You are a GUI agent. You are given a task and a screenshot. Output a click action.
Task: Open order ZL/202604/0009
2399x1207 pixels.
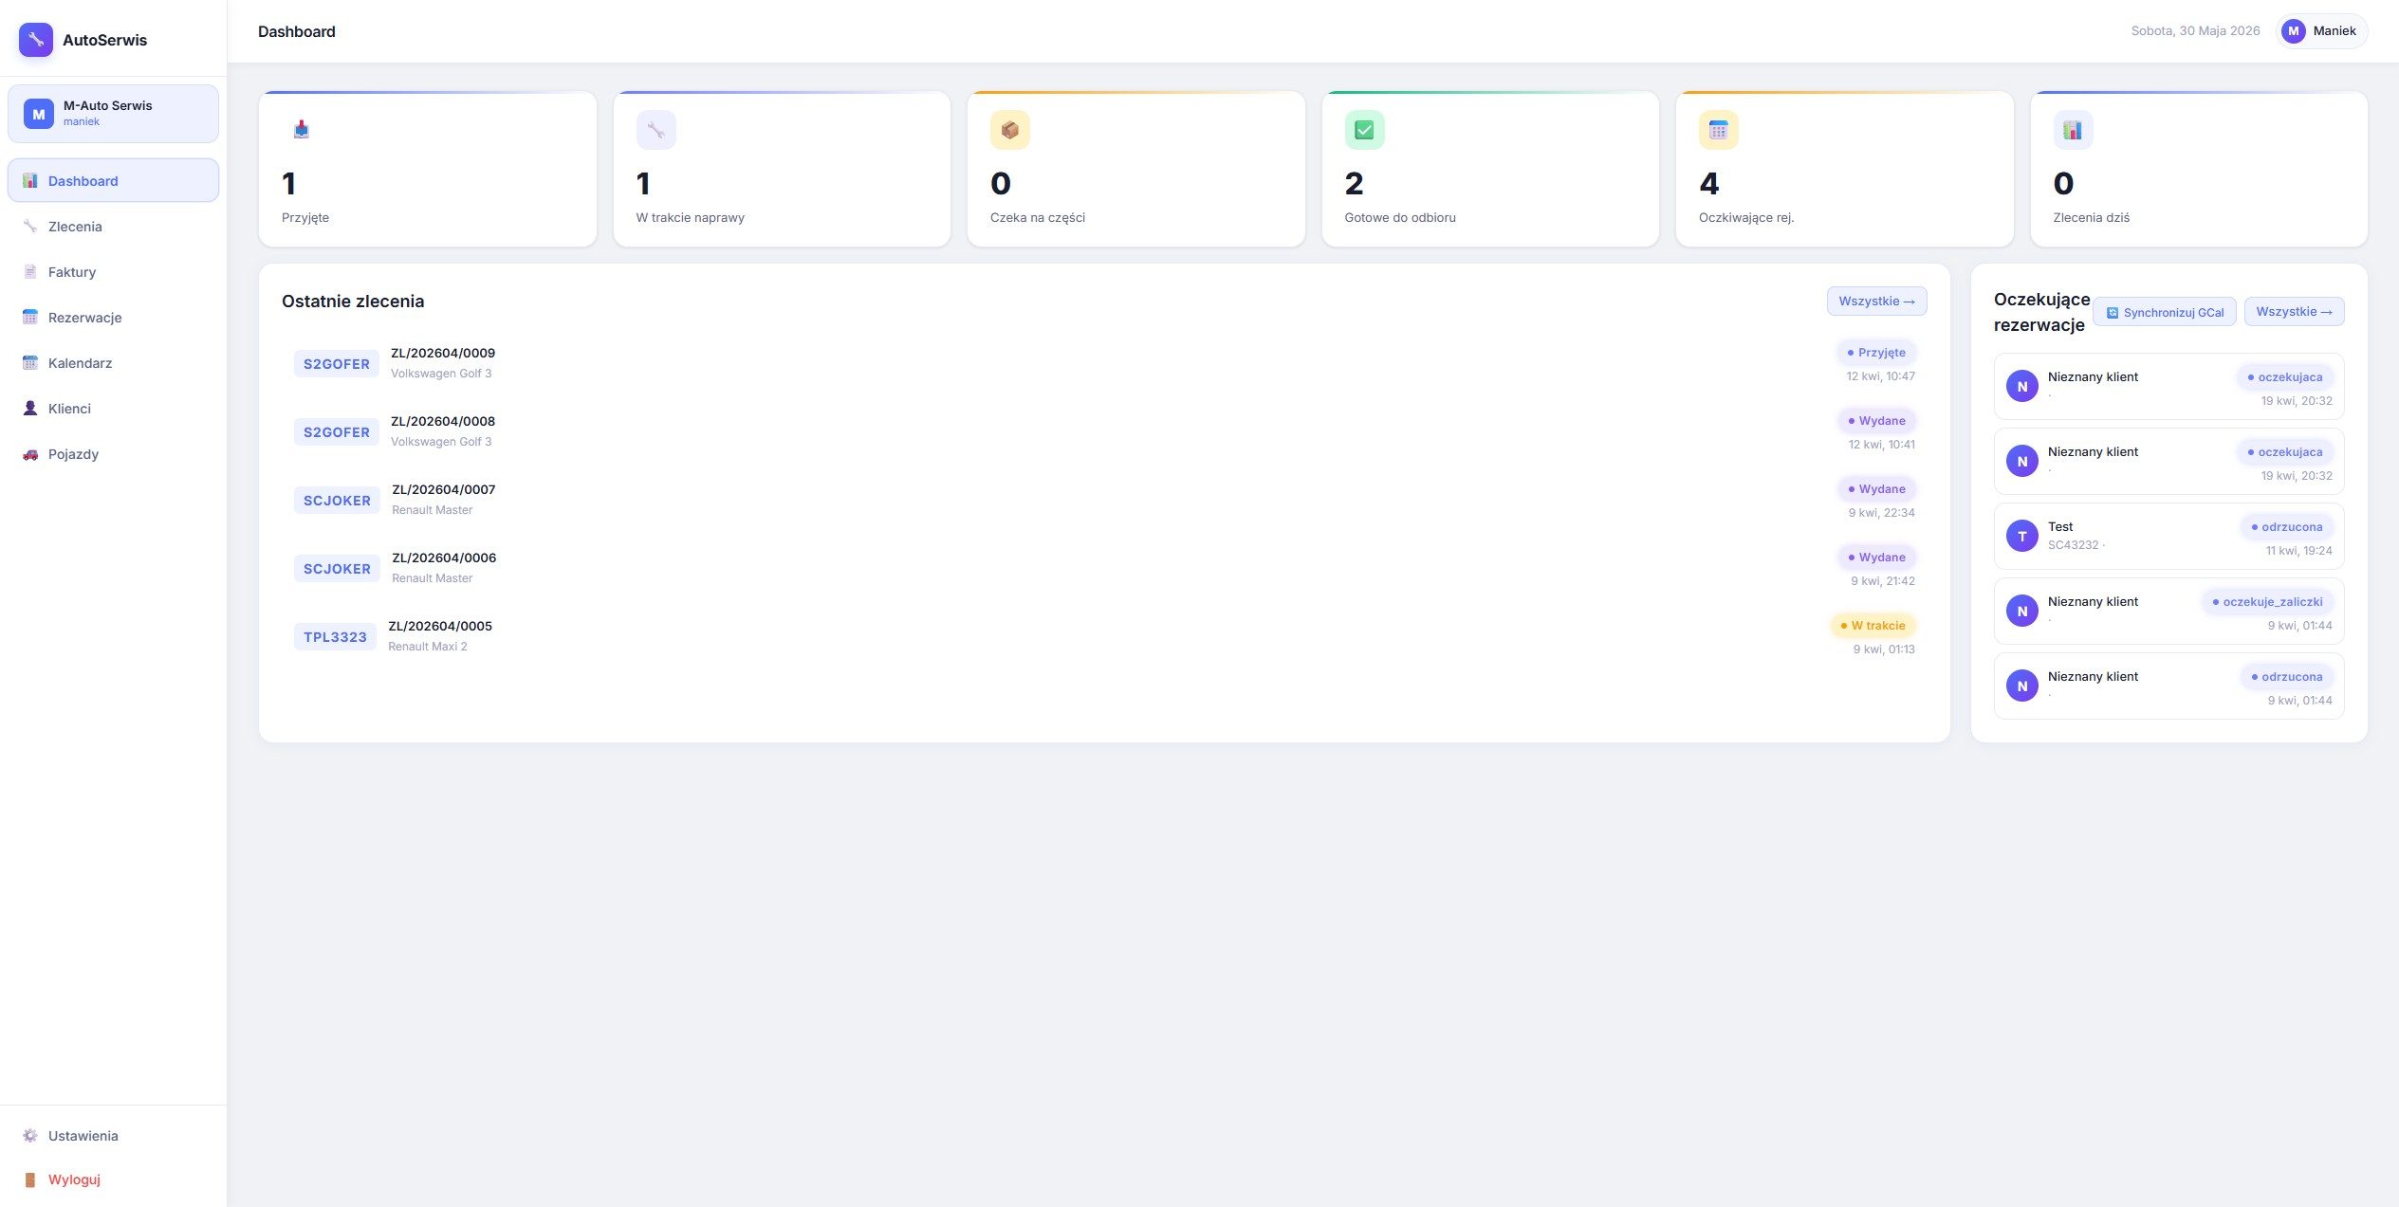coord(1104,363)
